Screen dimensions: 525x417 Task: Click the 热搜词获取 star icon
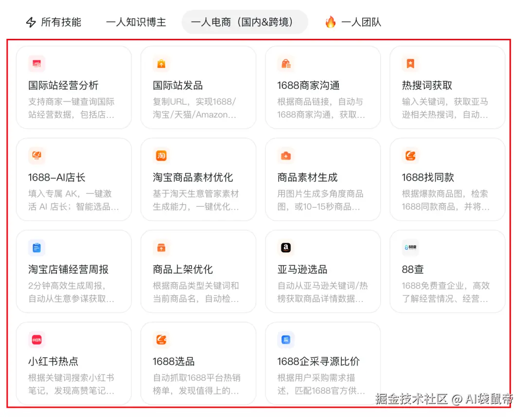point(410,64)
